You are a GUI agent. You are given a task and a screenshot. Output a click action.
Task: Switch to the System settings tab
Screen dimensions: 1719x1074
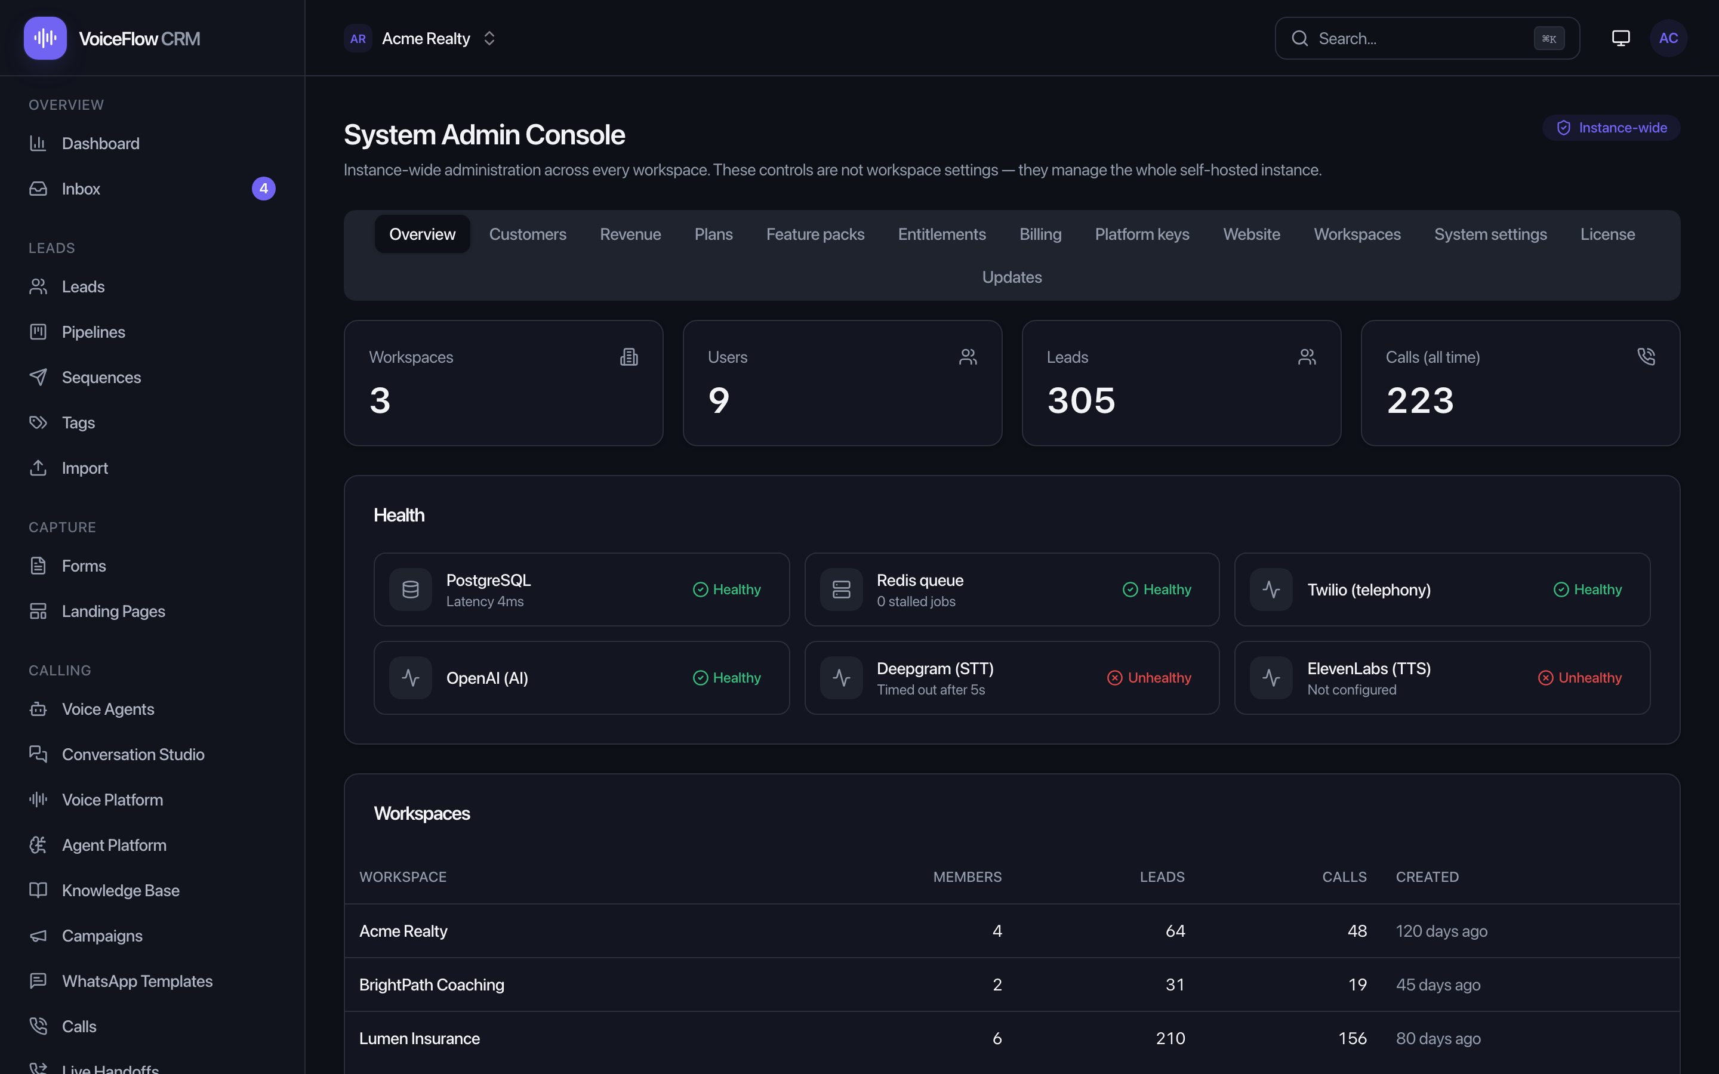1490,234
